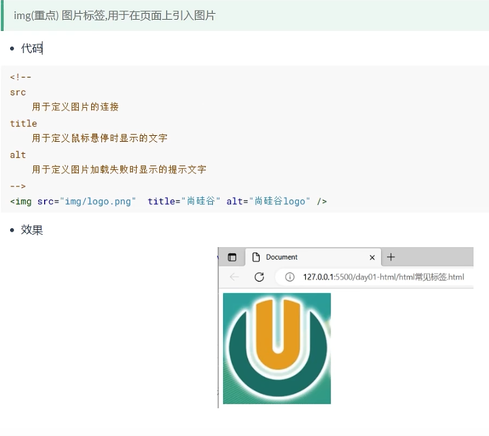489x436 pixels.
Task: Click the site info icon in address bar
Action: coord(290,277)
